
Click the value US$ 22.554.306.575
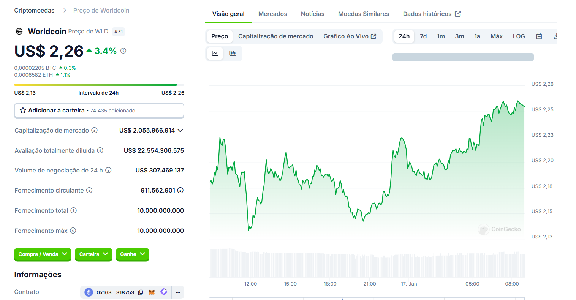pos(154,151)
